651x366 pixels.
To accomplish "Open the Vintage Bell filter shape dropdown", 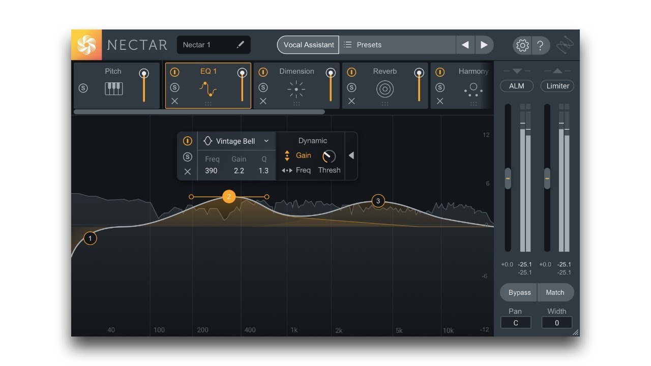I will [236, 141].
